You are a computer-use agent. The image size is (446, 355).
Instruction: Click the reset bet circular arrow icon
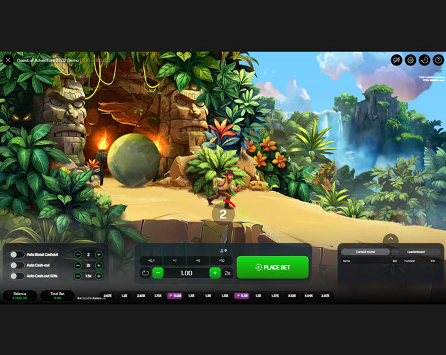(145, 273)
